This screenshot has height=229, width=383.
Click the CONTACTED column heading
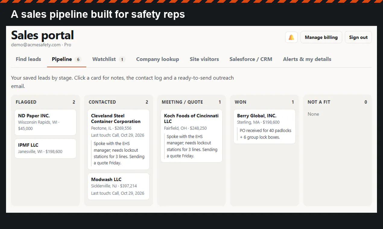point(102,102)
